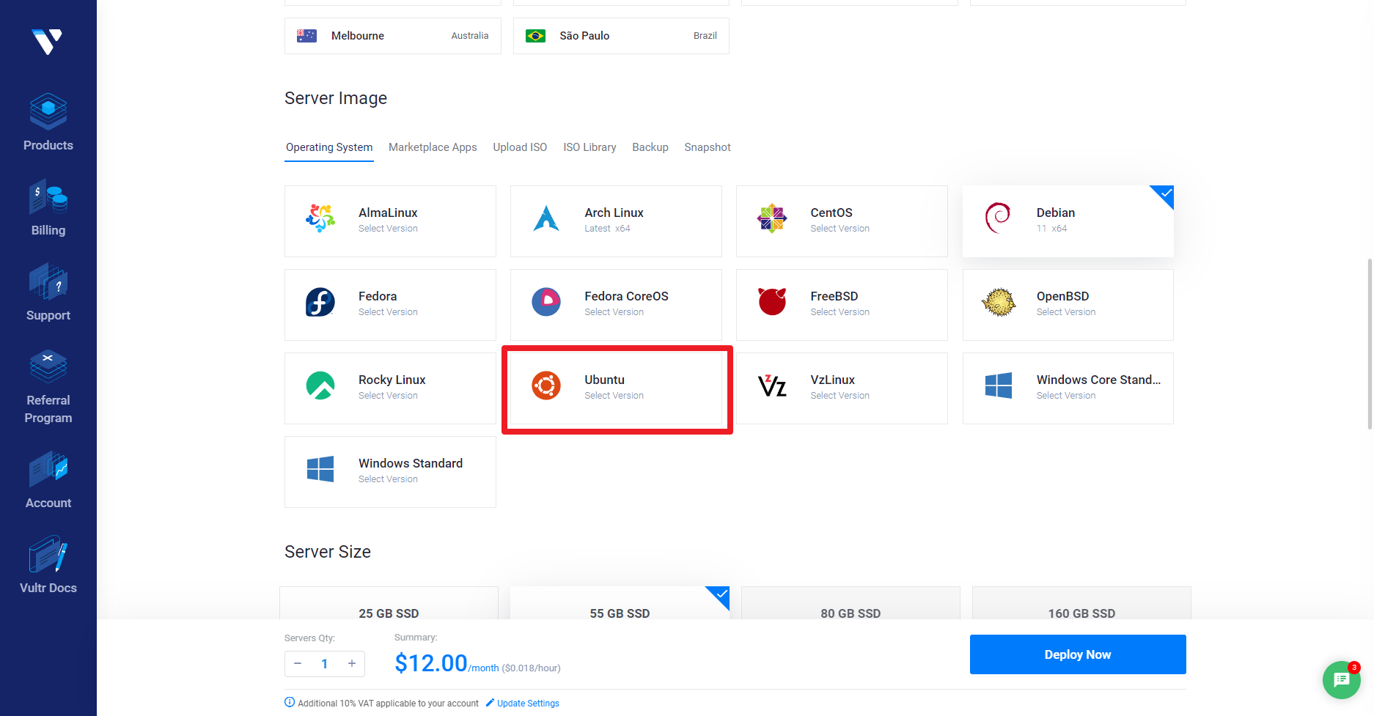The height and width of the screenshot is (716, 1374).
Task: Select the Fedora CoreOS logo icon
Action: tap(546, 302)
